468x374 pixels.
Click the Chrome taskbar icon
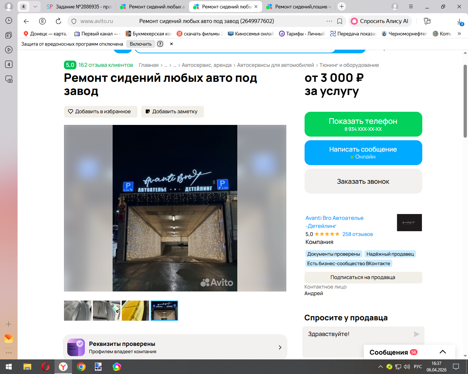point(81,367)
